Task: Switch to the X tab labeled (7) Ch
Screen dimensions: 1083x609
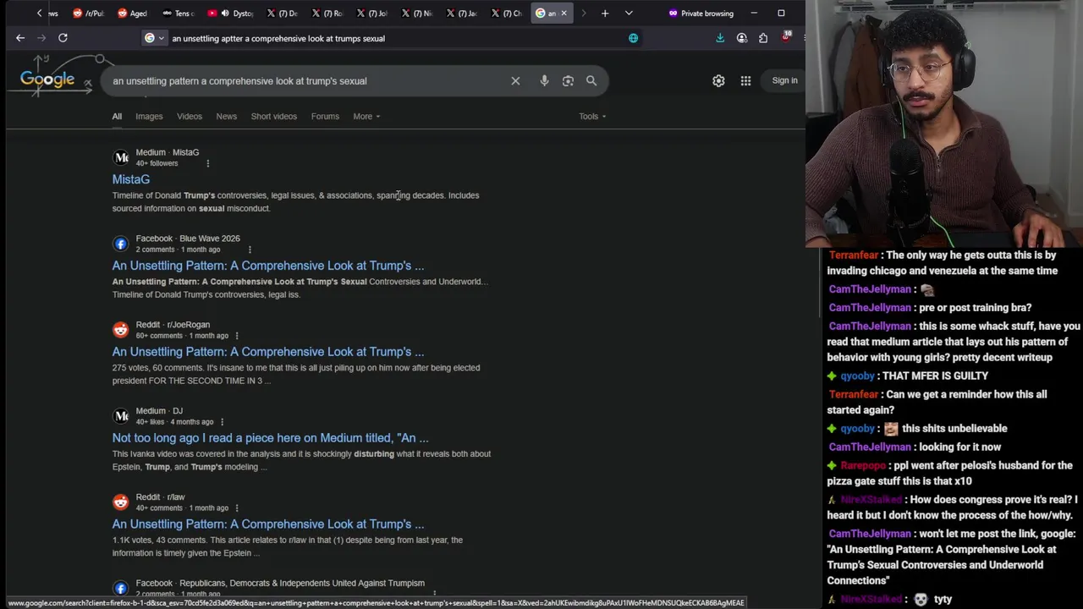Action: (508, 14)
